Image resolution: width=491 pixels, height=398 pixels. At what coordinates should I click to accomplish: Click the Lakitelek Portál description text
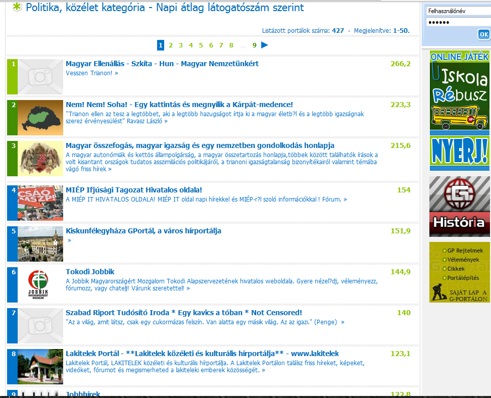[215, 366]
